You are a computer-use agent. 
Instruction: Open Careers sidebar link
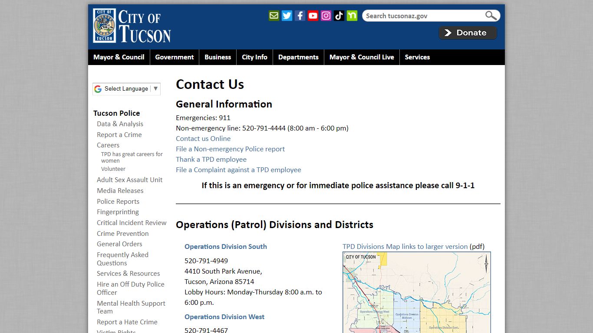pyautogui.click(x=108, y=145)
